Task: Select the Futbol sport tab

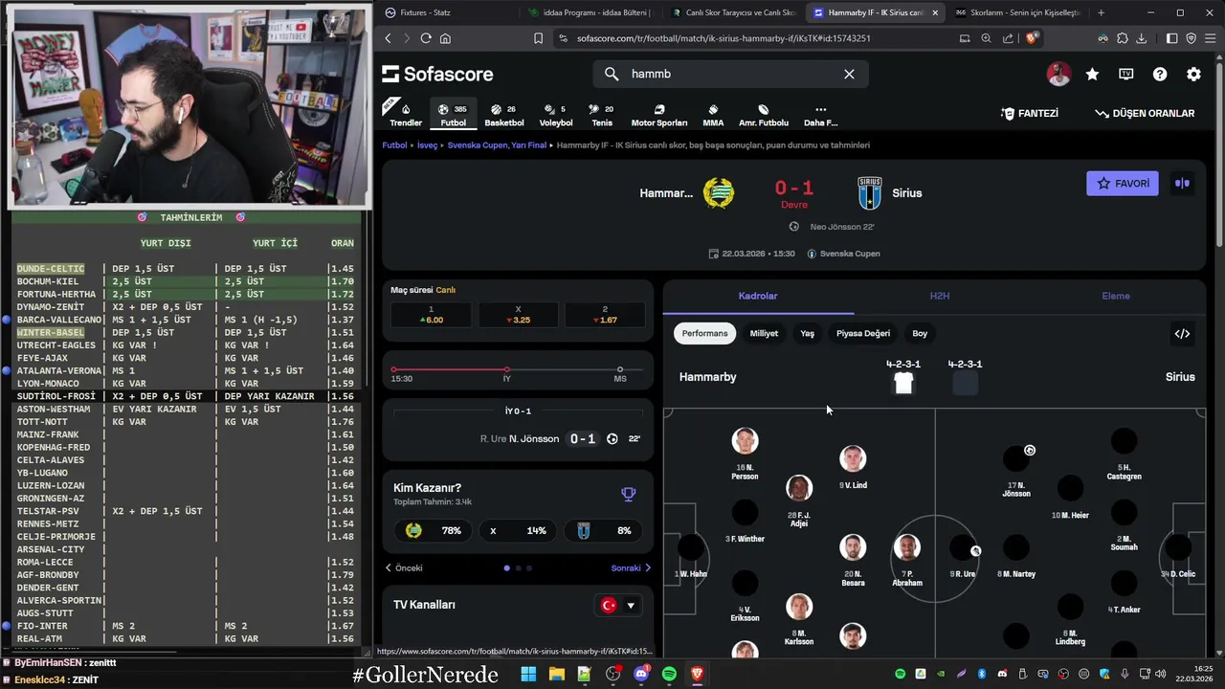Action: click(x=454, y=115)
